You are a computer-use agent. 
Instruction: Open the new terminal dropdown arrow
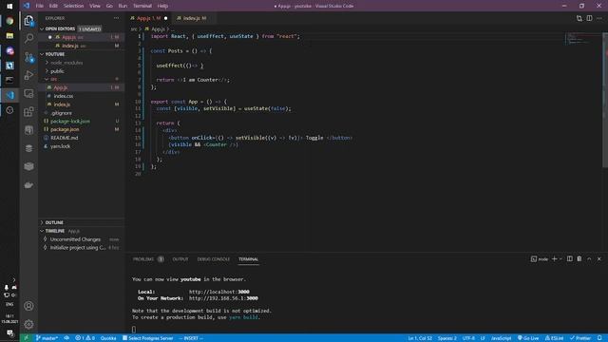[x=560, y=259]
